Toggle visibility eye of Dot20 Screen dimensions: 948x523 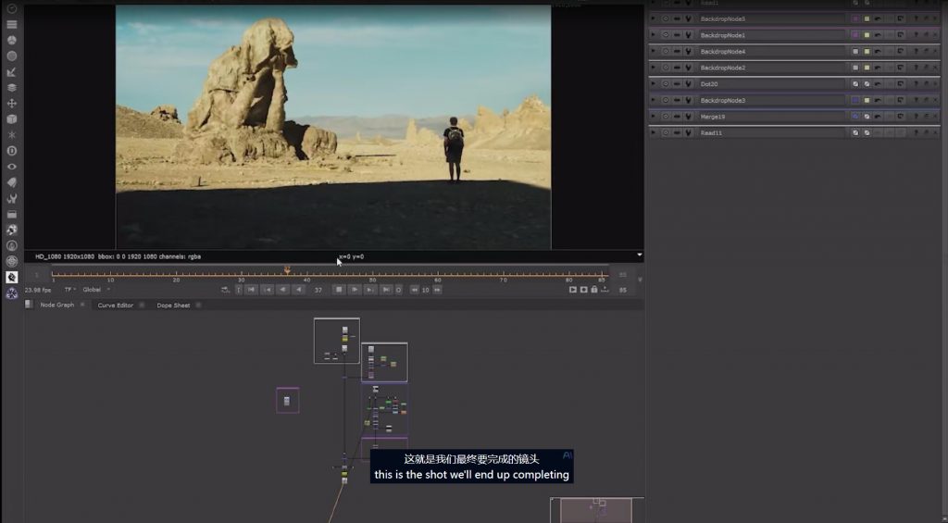(666, 83)
